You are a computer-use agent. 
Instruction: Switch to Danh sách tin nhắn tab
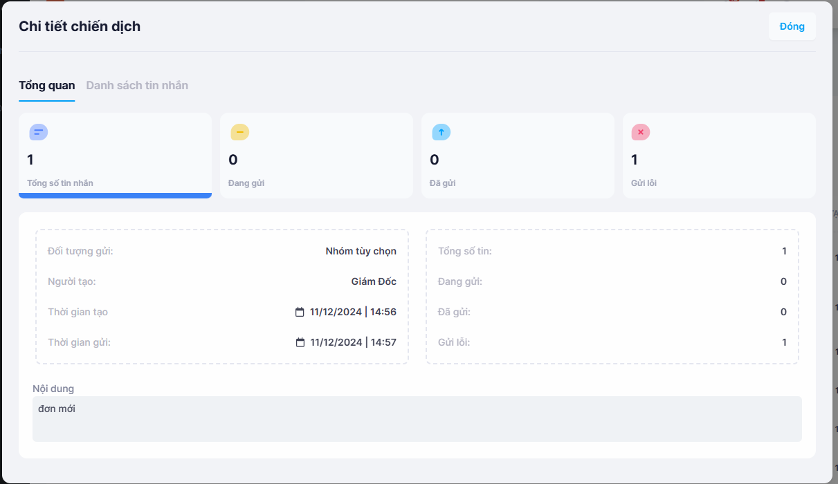pyautogui.click(x=137, y=86)
